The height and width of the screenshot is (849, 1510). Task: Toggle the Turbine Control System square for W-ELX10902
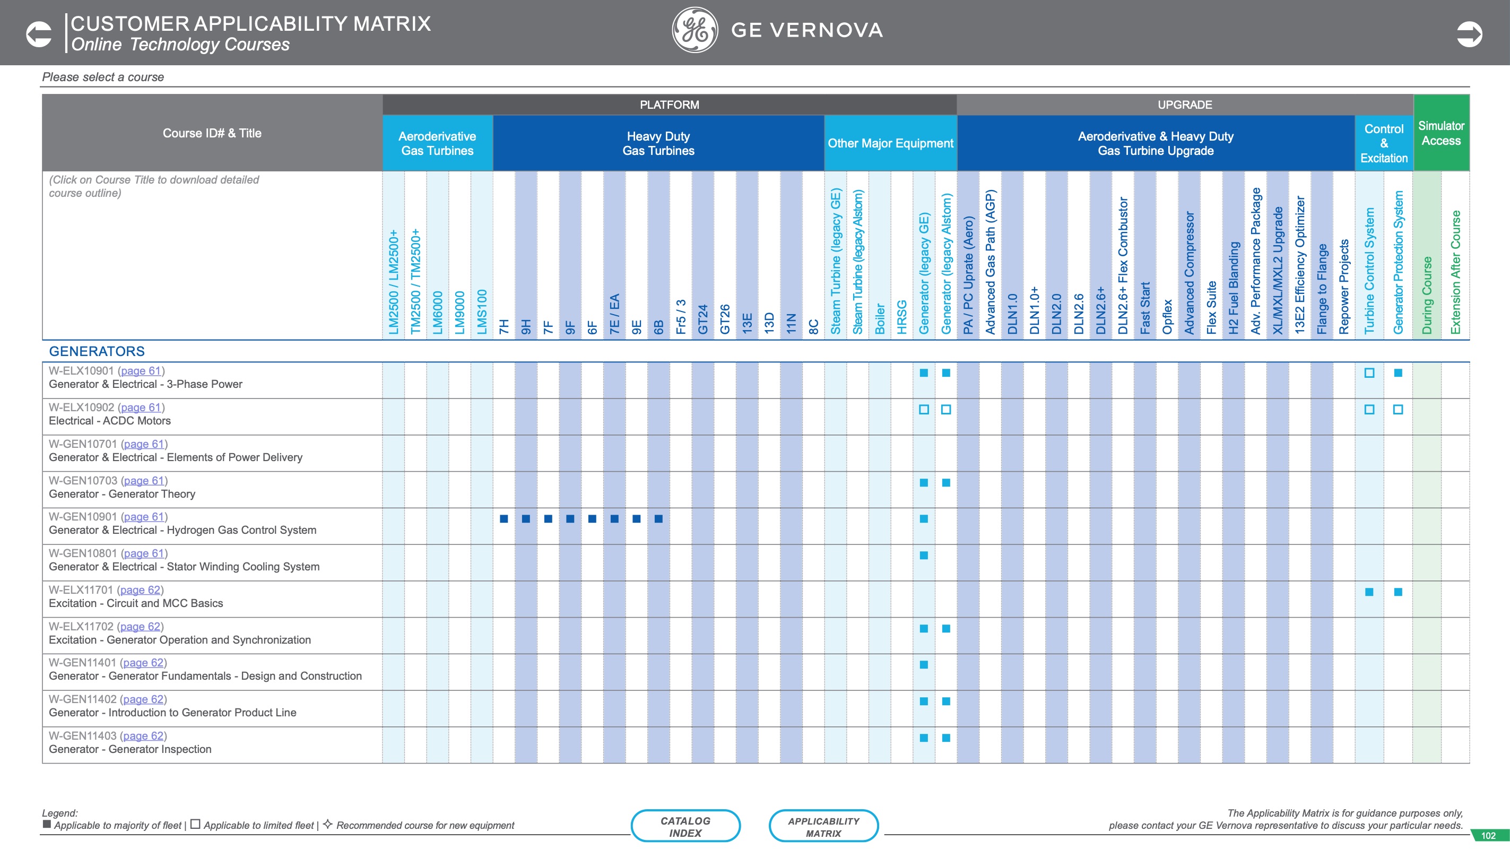click(1370, 410)
